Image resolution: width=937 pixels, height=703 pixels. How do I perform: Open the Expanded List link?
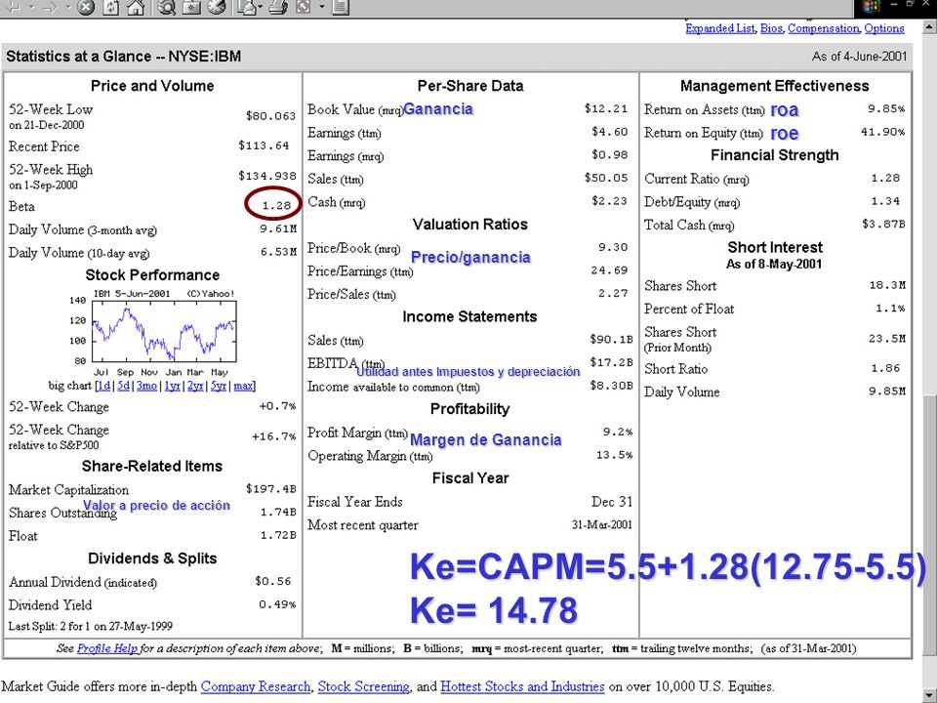(x=720, y=28)
